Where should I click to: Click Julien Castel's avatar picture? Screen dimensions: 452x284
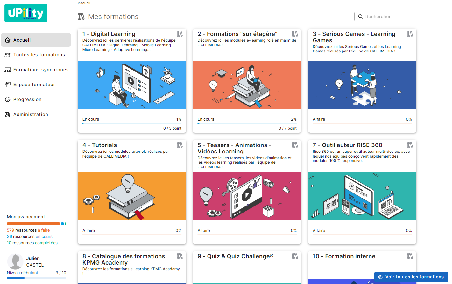[15, 261]
